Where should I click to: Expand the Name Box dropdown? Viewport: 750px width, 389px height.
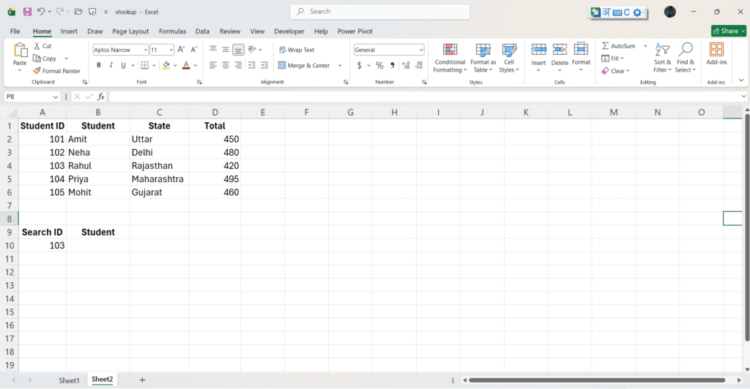[56, 97]
